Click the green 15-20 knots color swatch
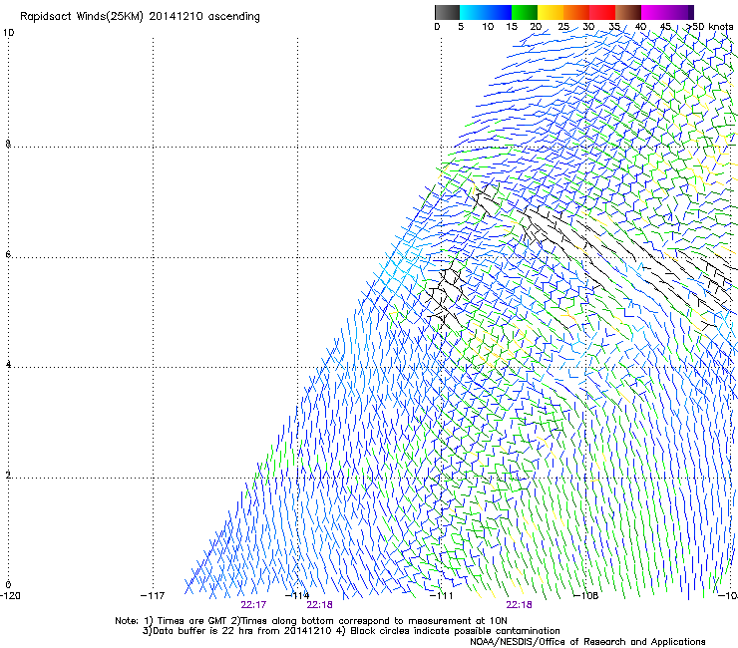Screen dimensions: 738x648 (x=525, y=12)
